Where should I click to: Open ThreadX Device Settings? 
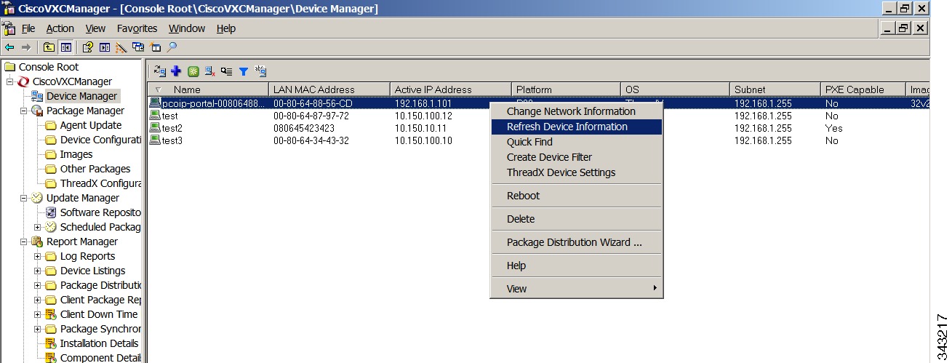coord(577,172)
